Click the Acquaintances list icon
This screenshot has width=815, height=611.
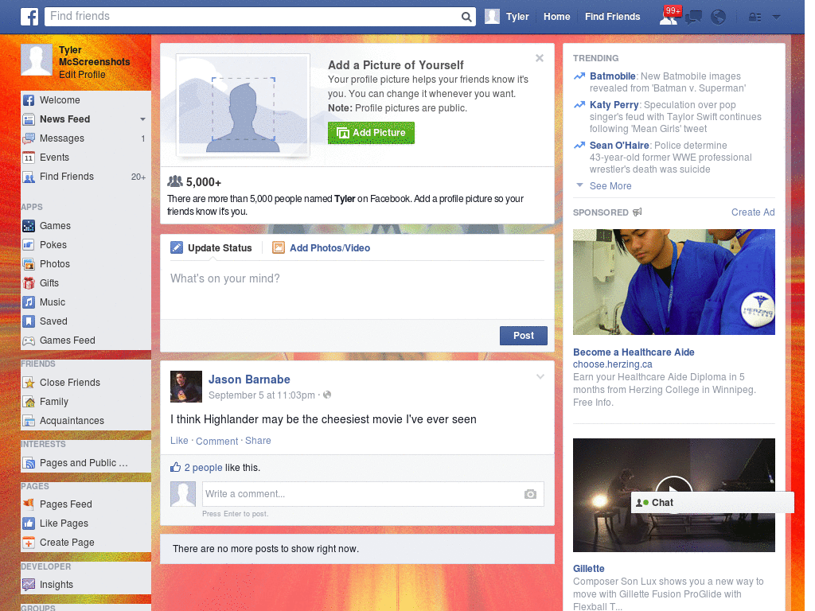point(29,422)
